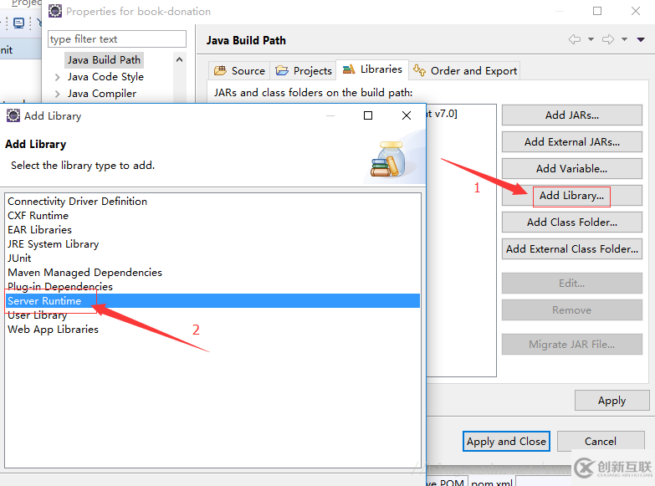The height and width of the screenshot is (486, 655).
Task: Open the view menu triangle in Properties header
Action: 641,39
